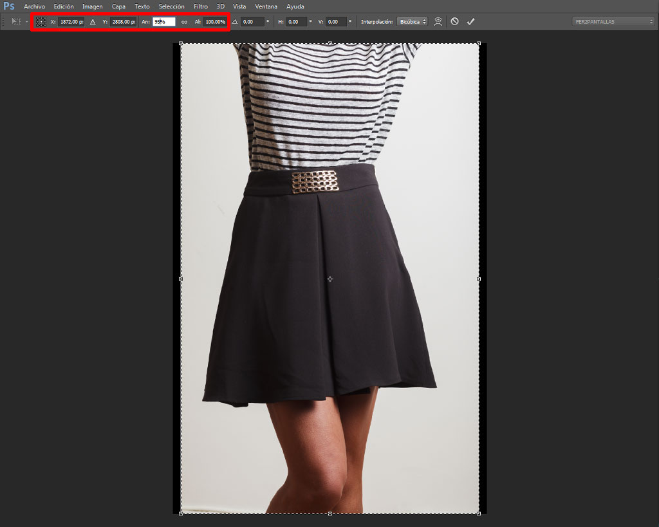Click the An width percentage field
Screen dimensions: 659x527
click(164, 22)
